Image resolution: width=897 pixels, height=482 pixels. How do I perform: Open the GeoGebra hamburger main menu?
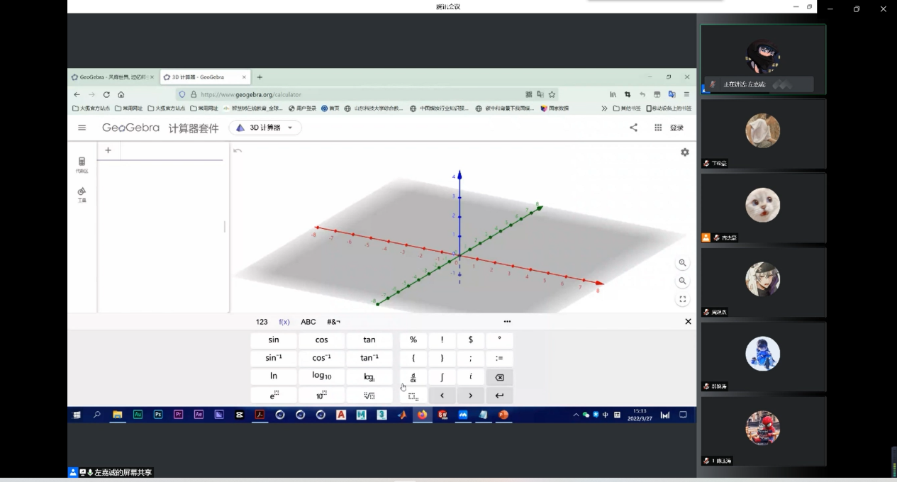pyautogui.click(x=82, y=128)
